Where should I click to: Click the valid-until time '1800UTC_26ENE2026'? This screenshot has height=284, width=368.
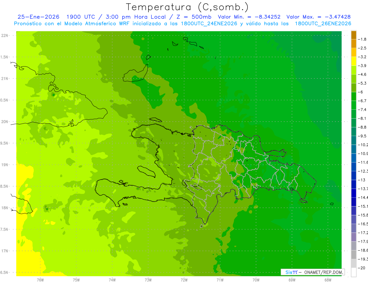point(323,24)
